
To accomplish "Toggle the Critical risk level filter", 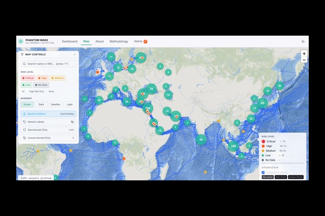I will (x=27, y=78).
